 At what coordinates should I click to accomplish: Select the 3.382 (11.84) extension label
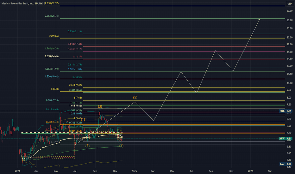[75, 69]
